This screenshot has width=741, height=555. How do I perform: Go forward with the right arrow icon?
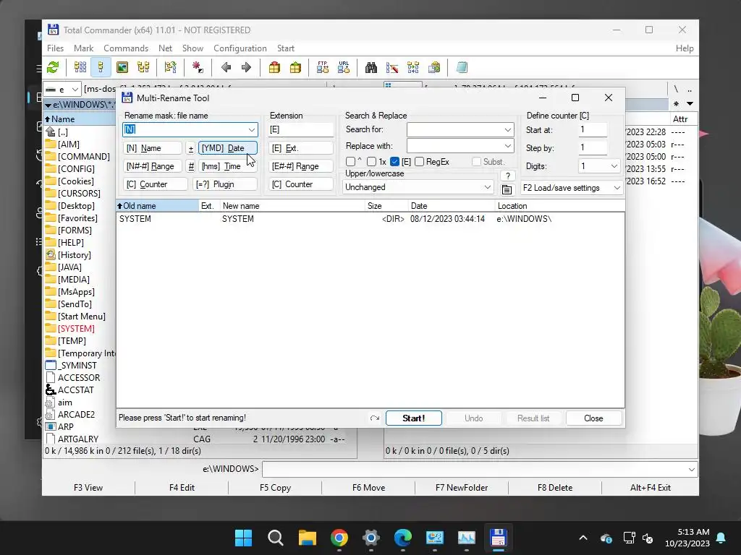pos(246,67)
